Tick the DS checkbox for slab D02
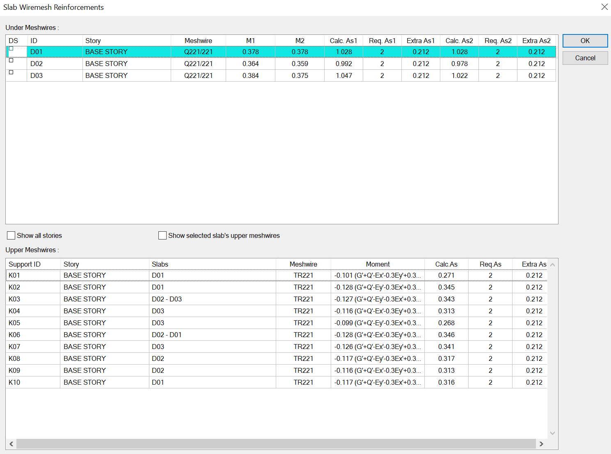611x454 pixels. (11, 61)
